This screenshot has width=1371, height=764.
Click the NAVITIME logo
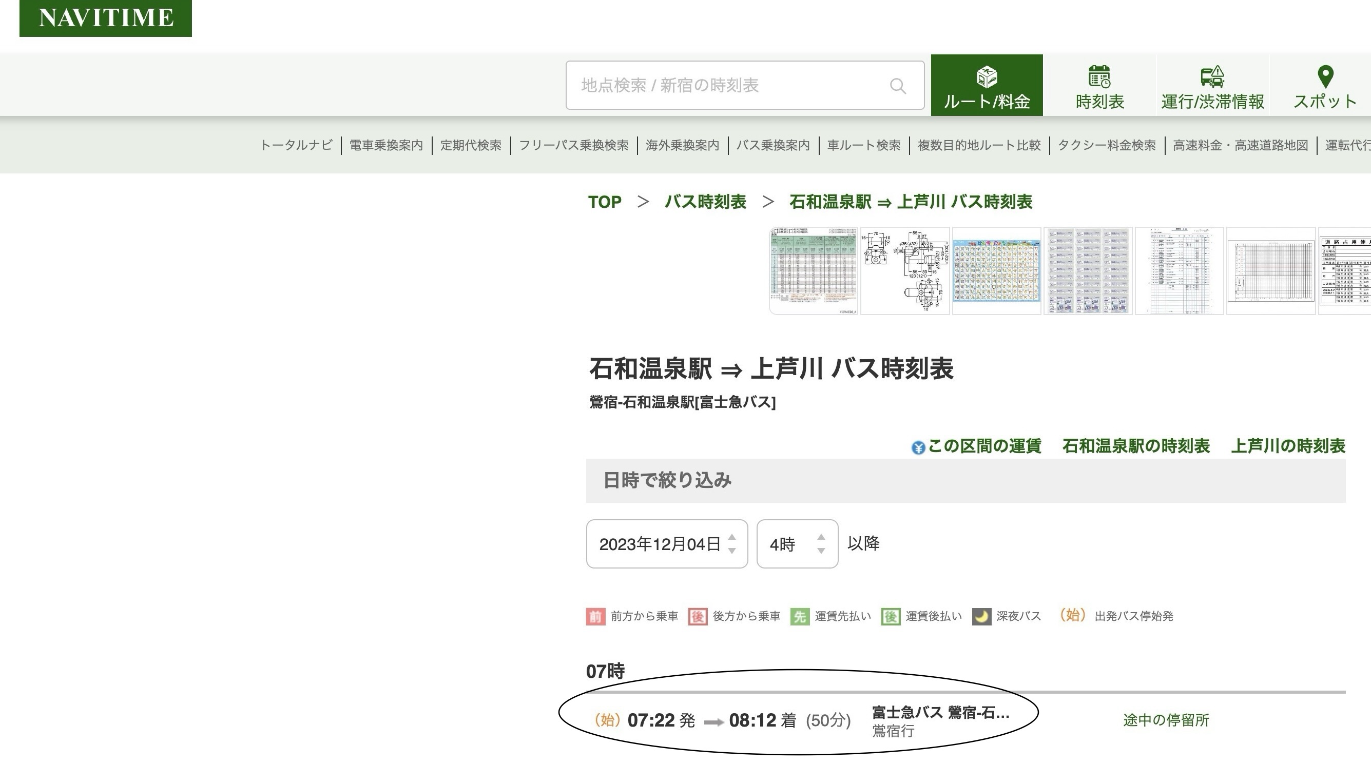(105, 18)
